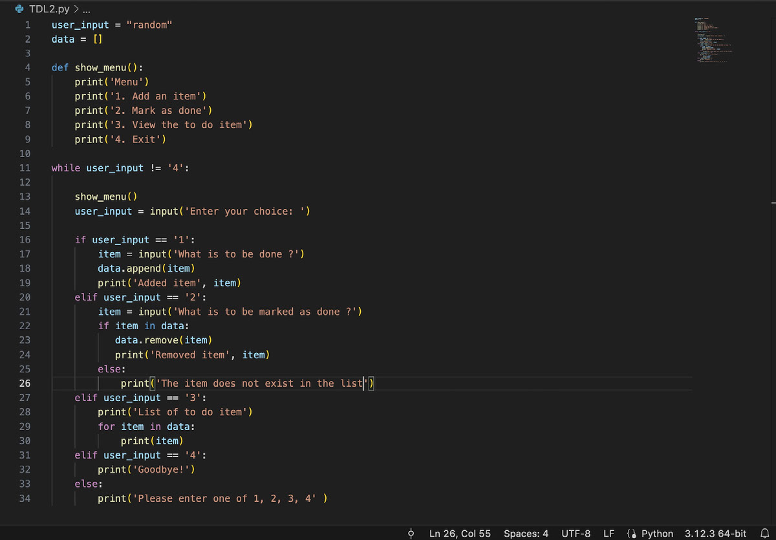The height and width of the screenshot is (540, 776).
Task: Click the Python file icon in breadcrumb
Action: click(x=20, y=10)
